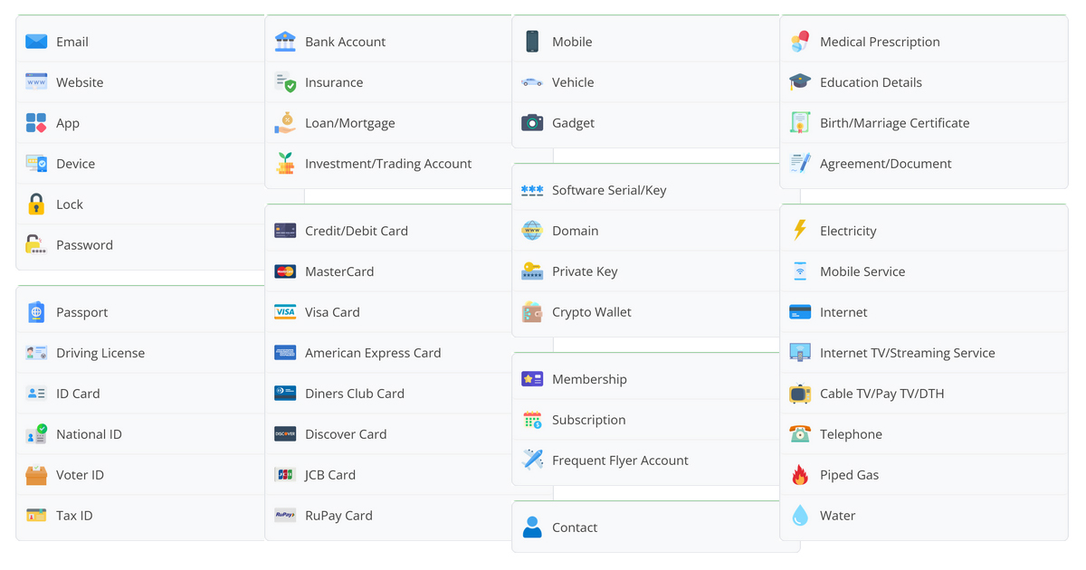This screenshot has width=1086, height=570.
Task: Select Internet TV/Streaming Service entry
Action: [x=907, y=353]
